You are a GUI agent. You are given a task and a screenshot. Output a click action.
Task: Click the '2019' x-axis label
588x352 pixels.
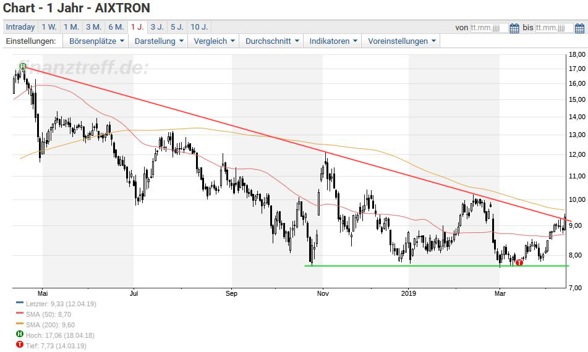pyautogui.click(x=408, y=293)
